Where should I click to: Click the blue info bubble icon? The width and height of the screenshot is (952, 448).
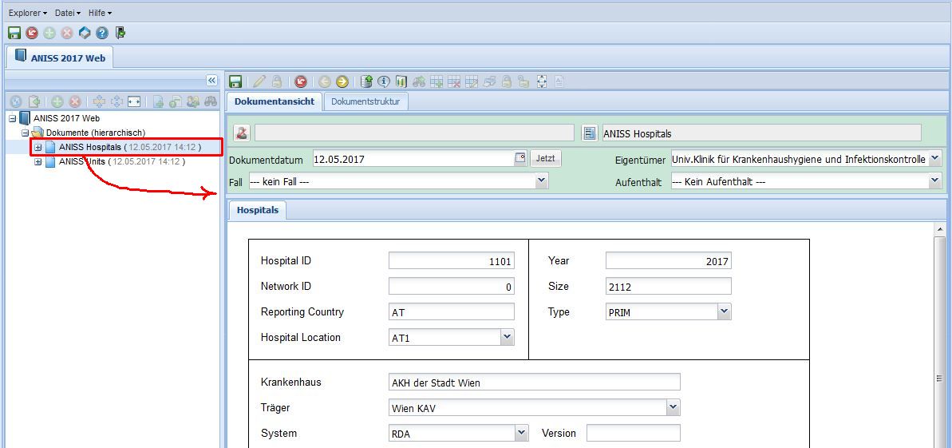click(x=384, y=81)
